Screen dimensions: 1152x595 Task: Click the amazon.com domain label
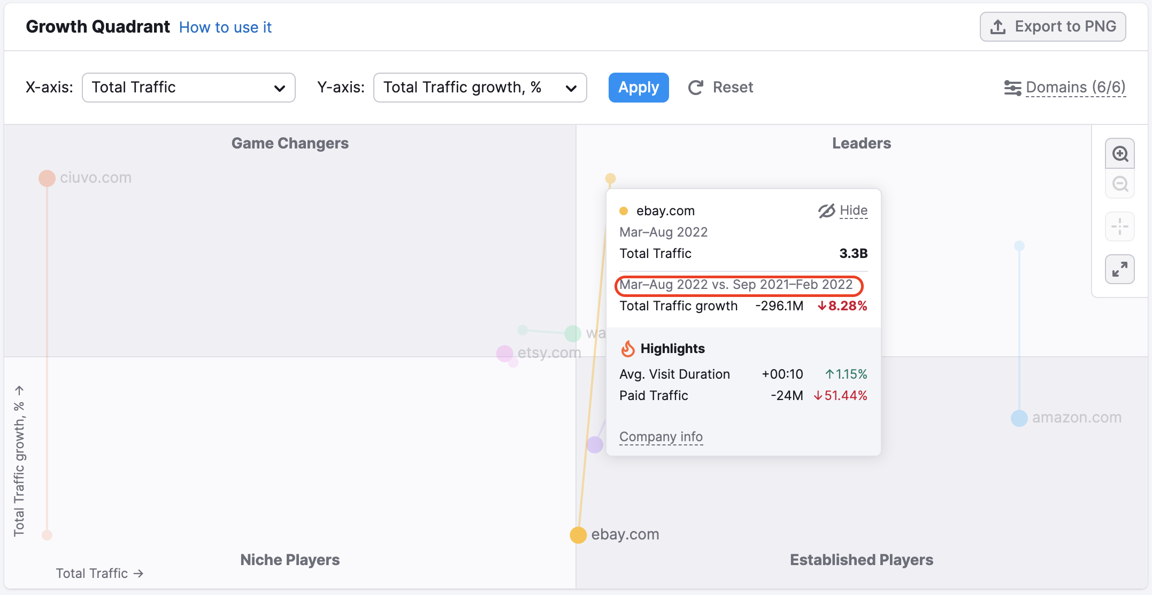coord(1077,418)
